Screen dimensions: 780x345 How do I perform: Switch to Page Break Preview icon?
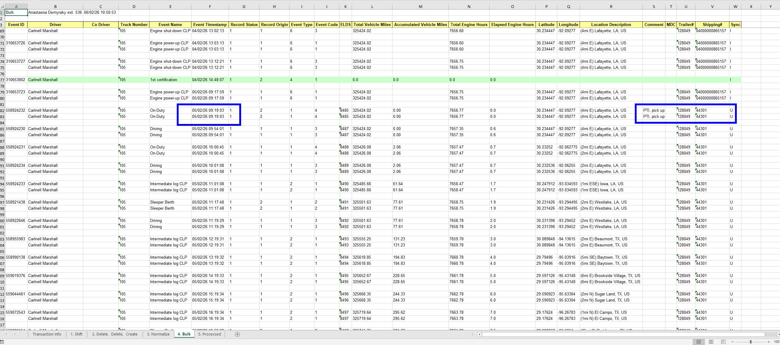coord(723,342)
